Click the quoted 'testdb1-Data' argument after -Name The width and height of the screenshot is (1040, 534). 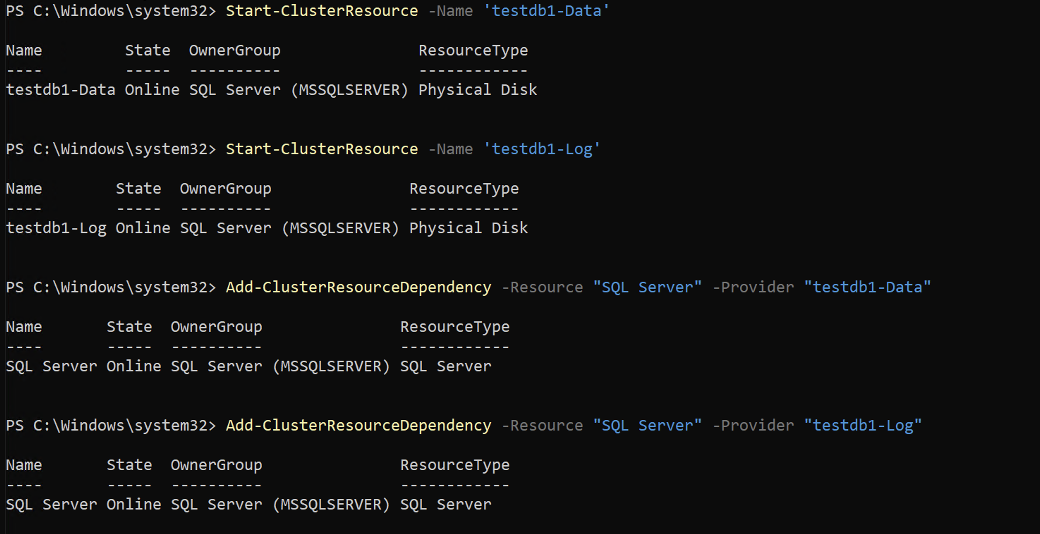pyautogui.click(x=546, y=11)
